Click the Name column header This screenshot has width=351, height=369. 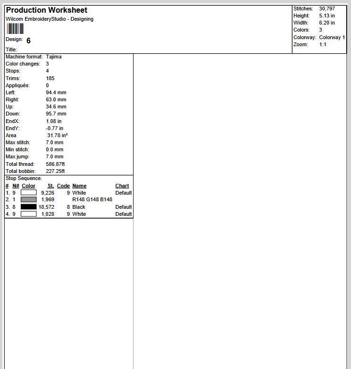click(x=79, y=186)
